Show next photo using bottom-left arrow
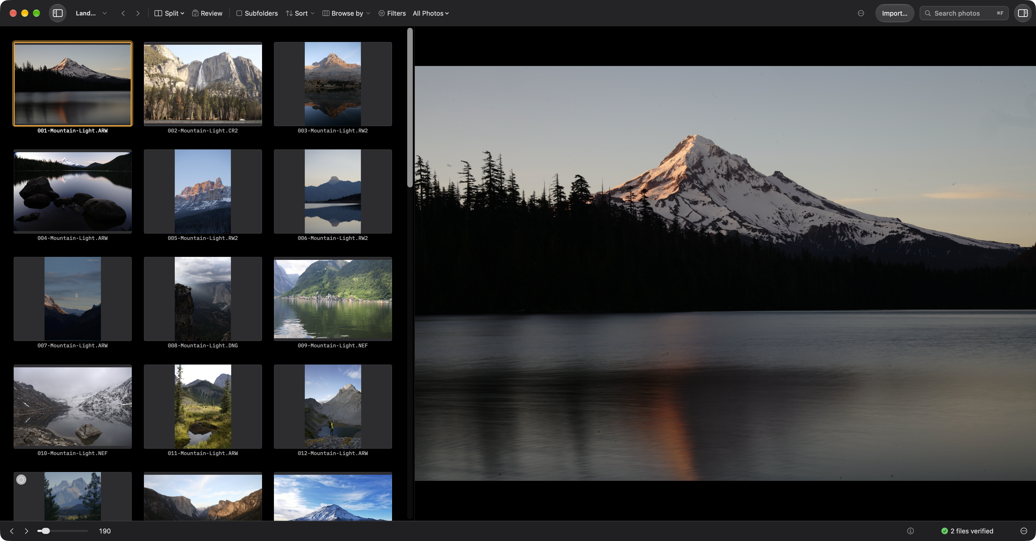Viewport: 1036px width, 541px height. point(27,531)
